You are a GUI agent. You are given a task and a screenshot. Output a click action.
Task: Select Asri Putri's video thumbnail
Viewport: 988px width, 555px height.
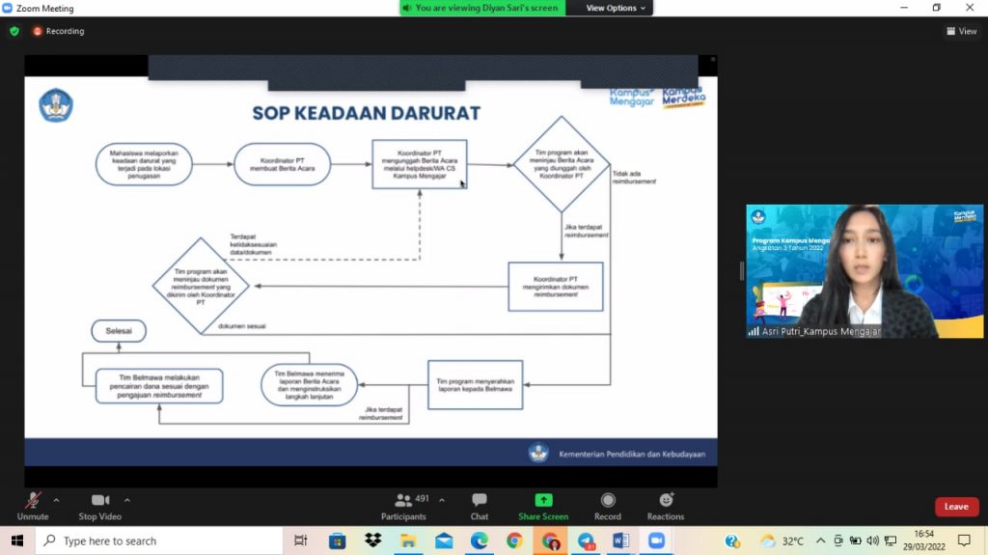point(864,271)
